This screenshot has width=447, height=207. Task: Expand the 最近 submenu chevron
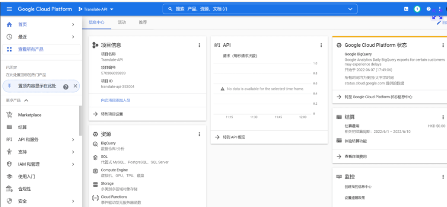tap(73, 37)
